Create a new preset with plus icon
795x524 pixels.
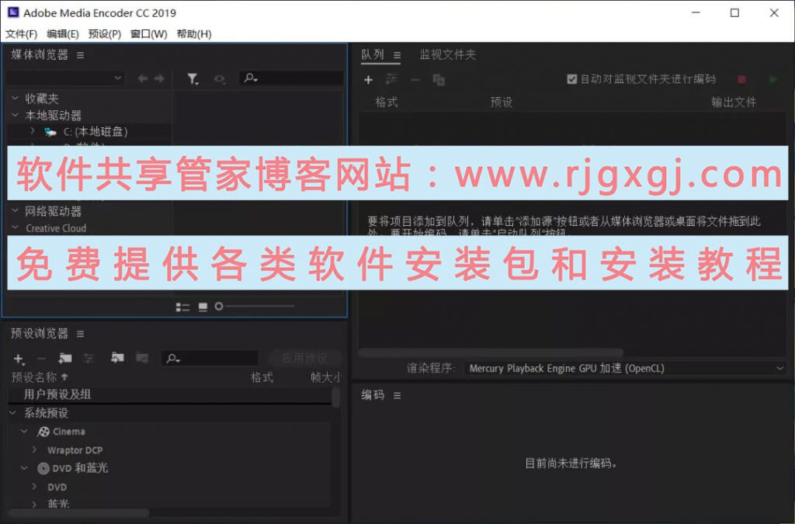pos(19,359)
